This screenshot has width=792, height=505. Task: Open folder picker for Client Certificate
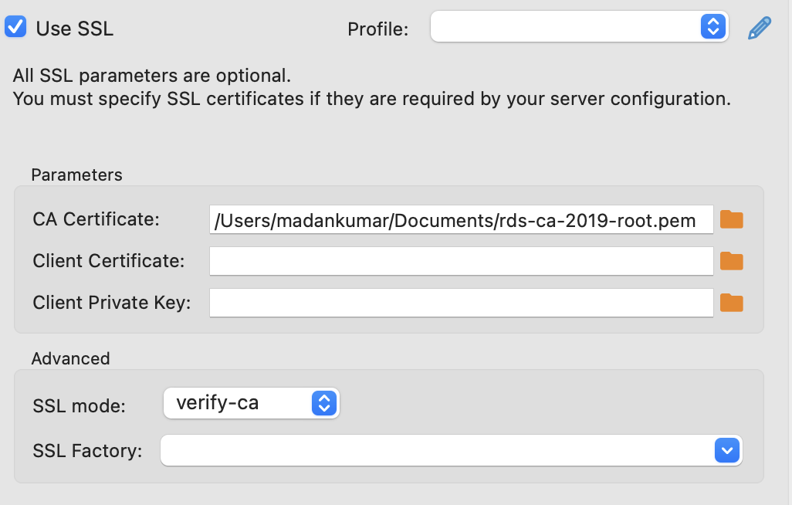pyautogui.click(x=730, y=261)
